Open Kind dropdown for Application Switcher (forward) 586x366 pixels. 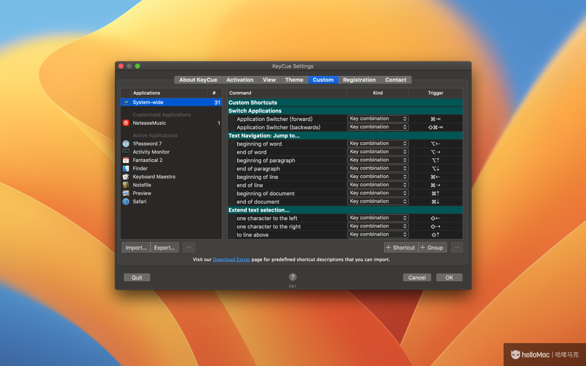[378, 118]
